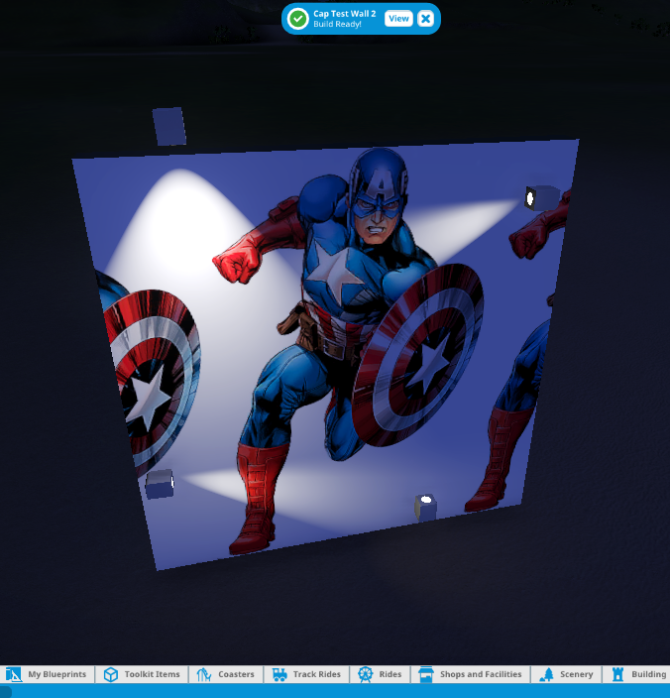Open the Coasters tab
Viewport: 670px width, 698px height.
coord(226,674)
